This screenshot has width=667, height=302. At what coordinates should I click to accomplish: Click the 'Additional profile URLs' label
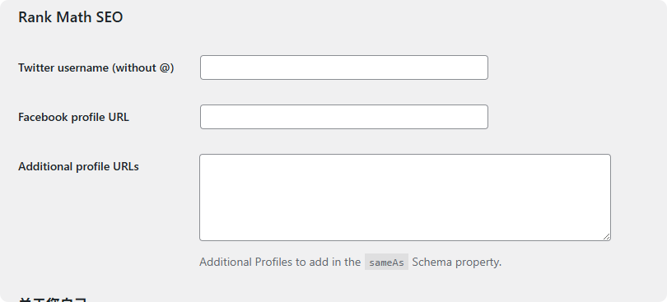pos(79,166)
